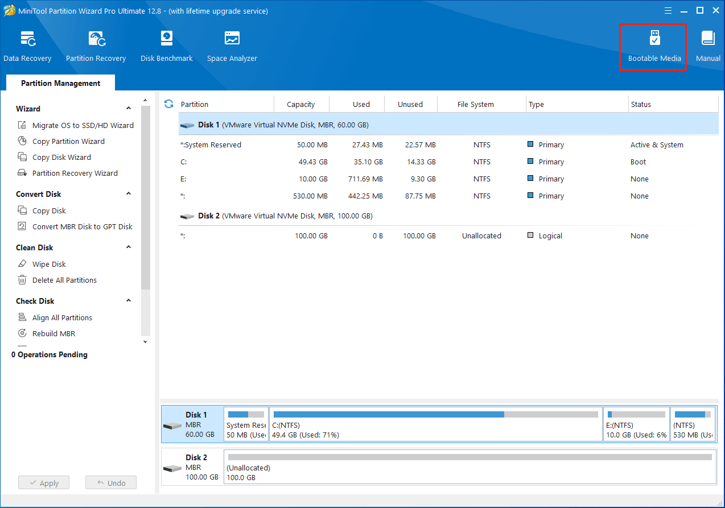Open the Manual book icon

click(708, 38)
